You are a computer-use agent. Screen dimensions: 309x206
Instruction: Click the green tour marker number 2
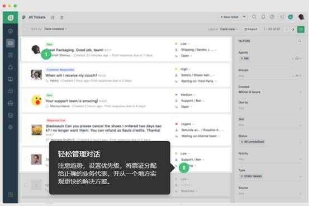(x=184, y=167)
